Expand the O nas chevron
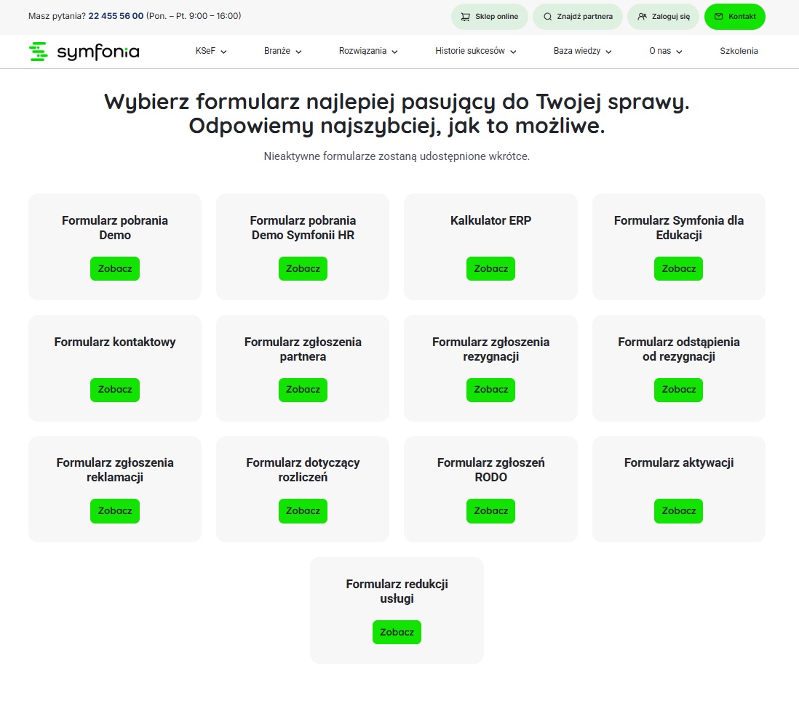 [x=679, y=52]
